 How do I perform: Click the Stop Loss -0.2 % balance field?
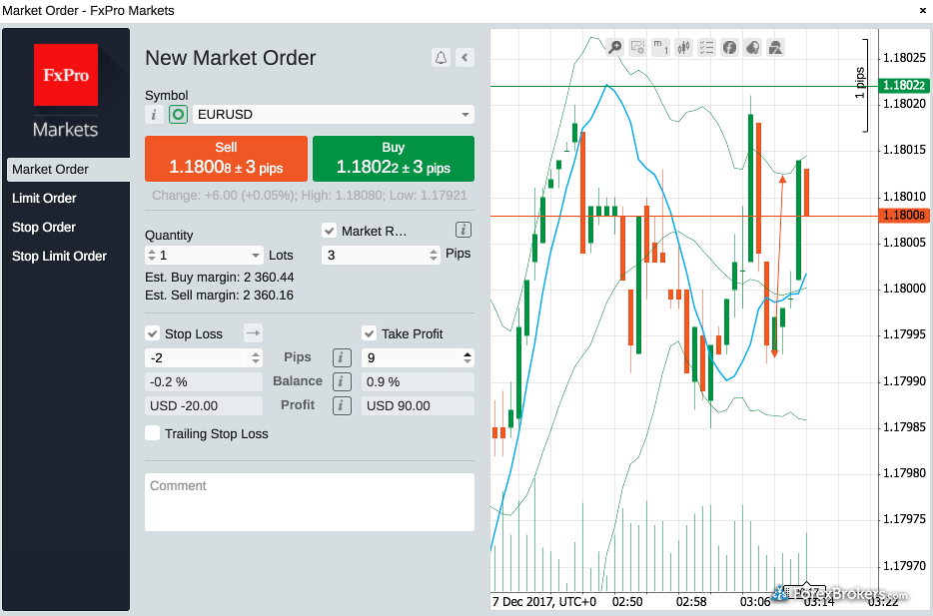click(x=204, y=381)
